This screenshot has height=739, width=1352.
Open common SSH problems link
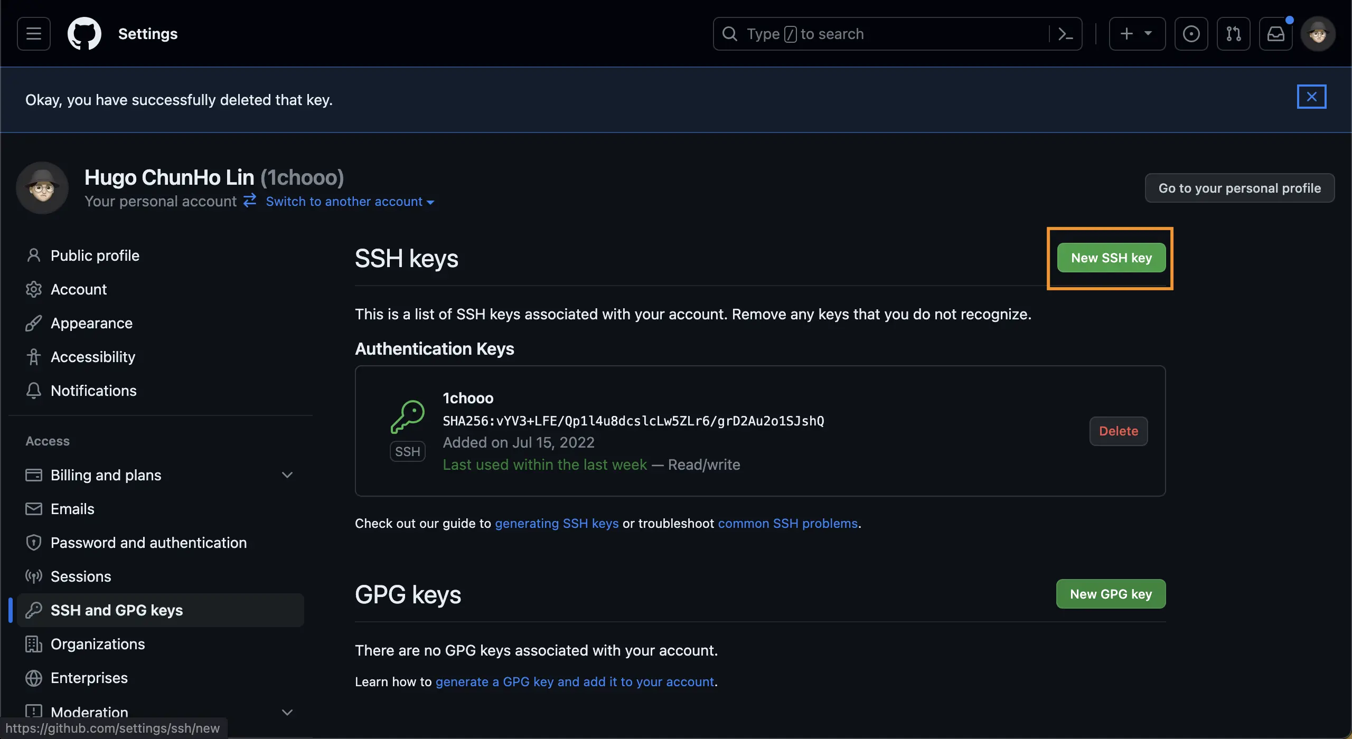(788, 523)
